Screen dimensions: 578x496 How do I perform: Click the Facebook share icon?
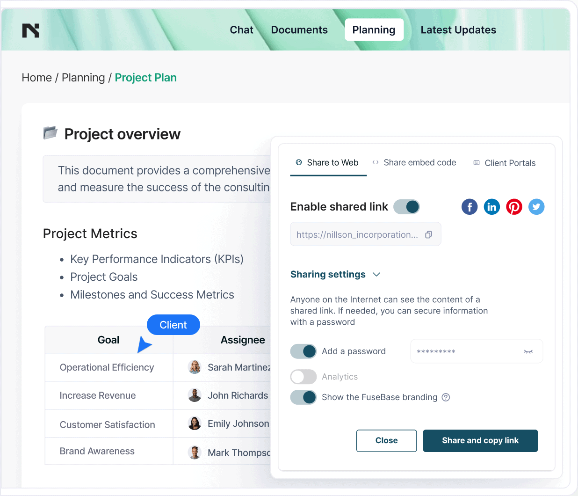(470, 207)
